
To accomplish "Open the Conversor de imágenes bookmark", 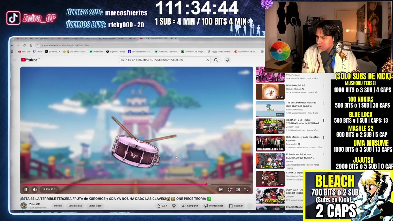I will (x=193, y=52).
